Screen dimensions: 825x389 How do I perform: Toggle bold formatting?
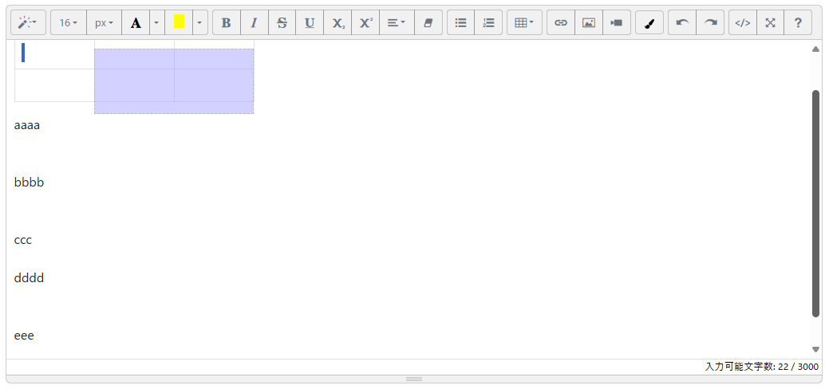pyautogui.click(x=227, y=23)
